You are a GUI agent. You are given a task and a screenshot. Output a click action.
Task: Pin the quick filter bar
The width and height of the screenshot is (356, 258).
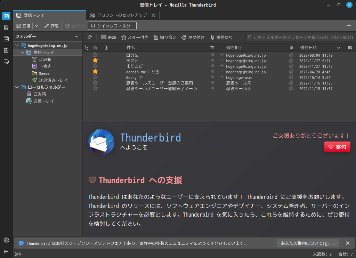tap(89, 37)
